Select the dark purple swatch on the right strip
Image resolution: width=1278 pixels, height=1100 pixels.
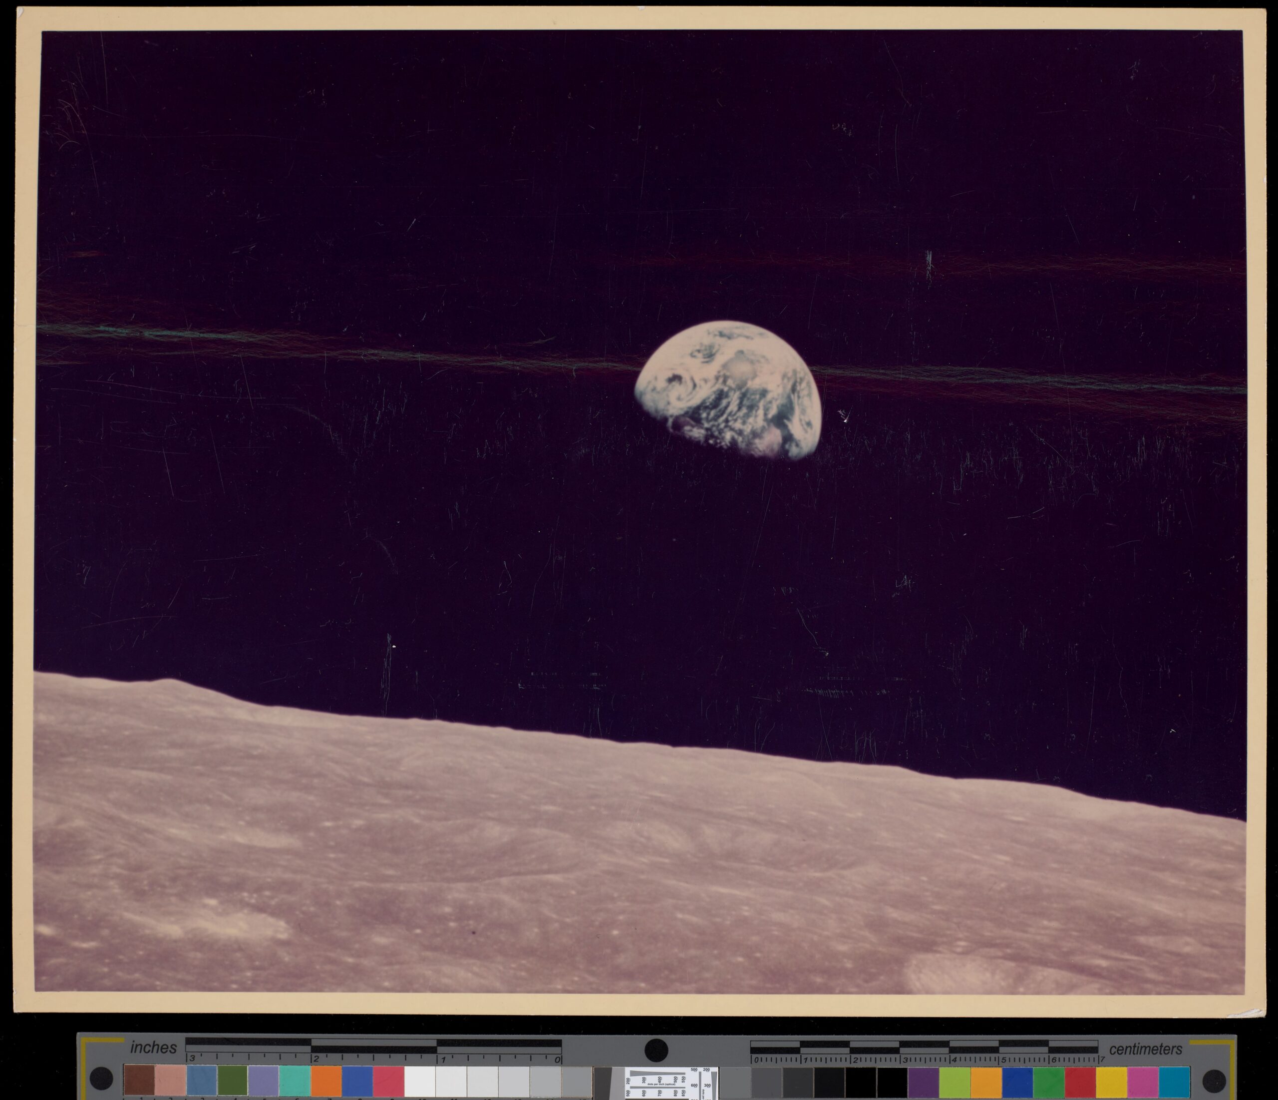924,1082
